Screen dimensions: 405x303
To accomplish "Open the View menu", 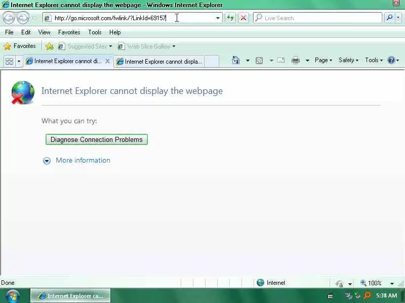I will tap(44, 32).
